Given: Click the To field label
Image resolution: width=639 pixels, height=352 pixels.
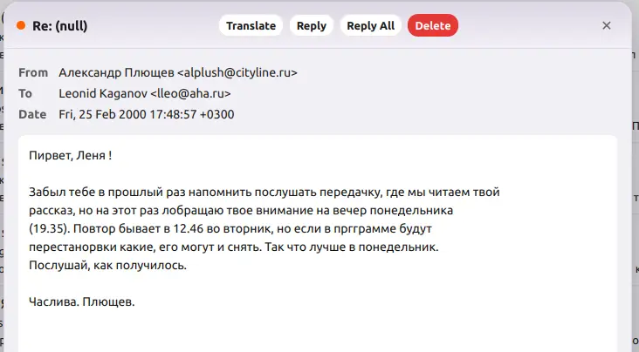Looking at the screenshot, I should point(24,93).
